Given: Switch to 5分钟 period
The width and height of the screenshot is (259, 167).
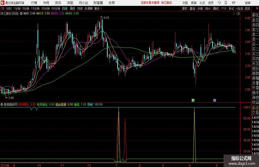Looking at the screenshot, I should click(x=26, y=9).
